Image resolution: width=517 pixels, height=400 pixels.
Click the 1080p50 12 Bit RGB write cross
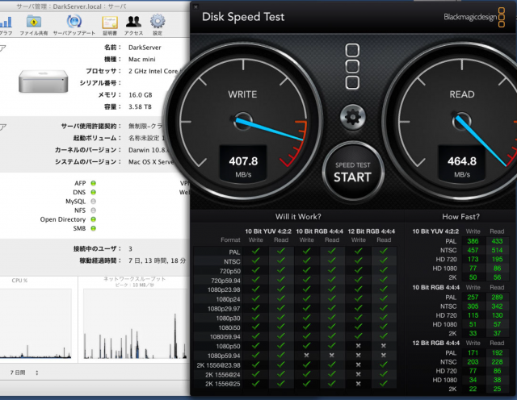point(359,346)
